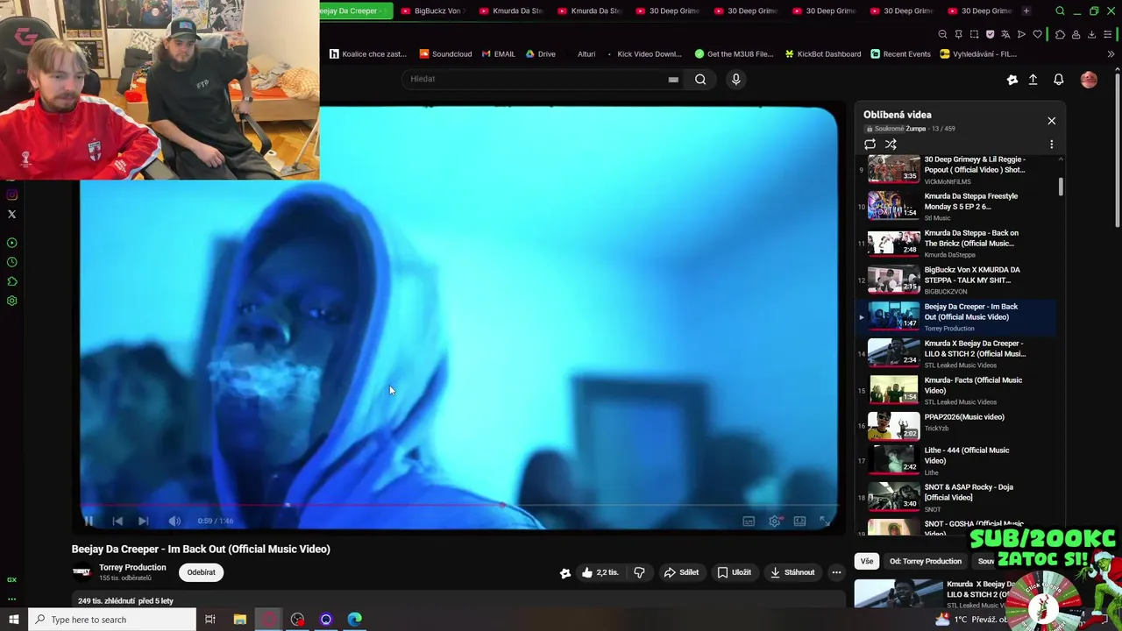The height and width of the screenshot is (631, 1122).
Task: Play 30 Deep Grimeyy Popout playlist video
Action: [x=955, y=169]
